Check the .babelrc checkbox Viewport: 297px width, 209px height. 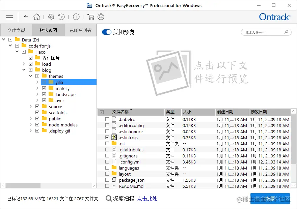(x=107, y=119)
